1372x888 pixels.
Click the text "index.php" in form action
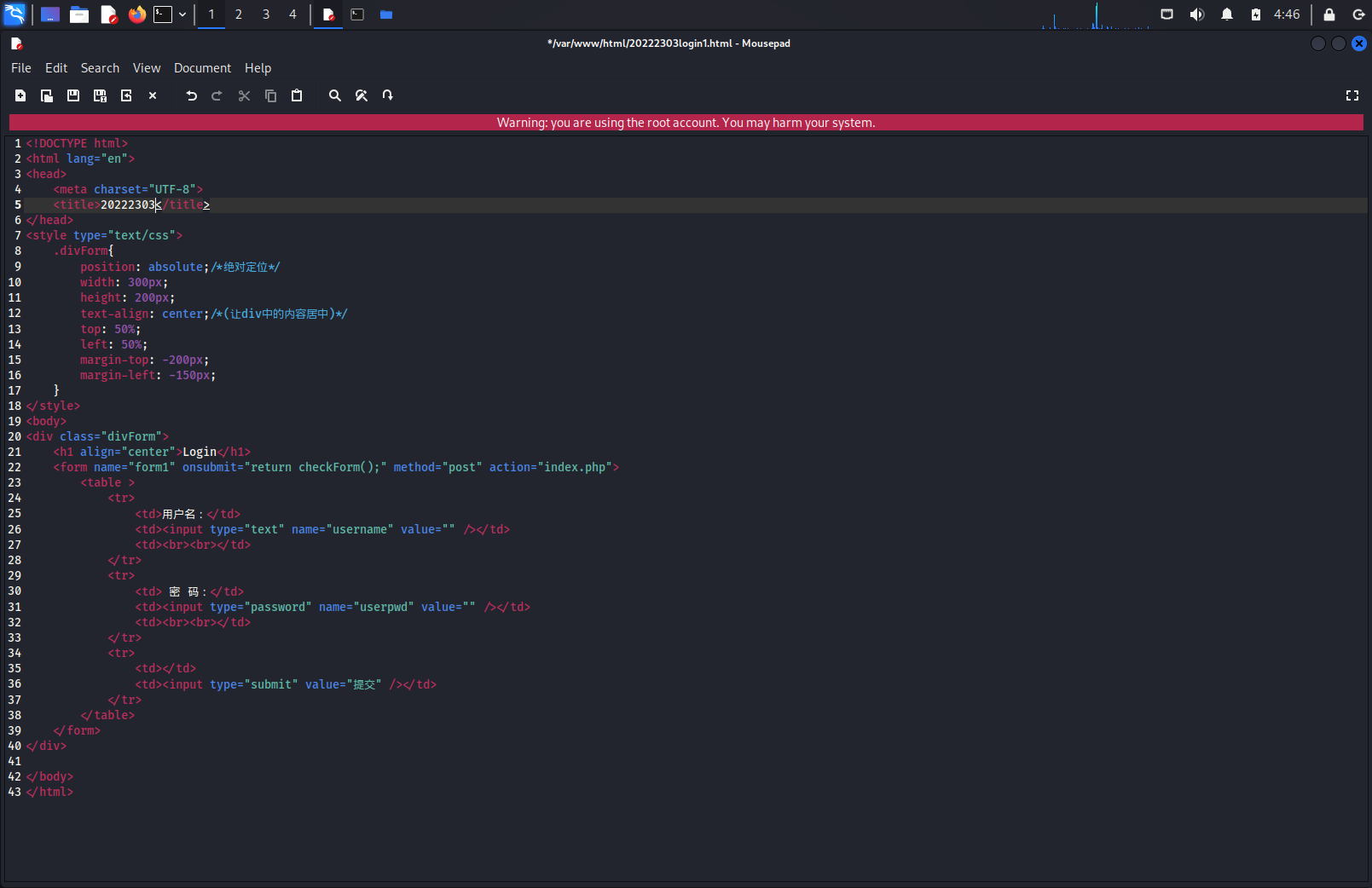(575, 468)
